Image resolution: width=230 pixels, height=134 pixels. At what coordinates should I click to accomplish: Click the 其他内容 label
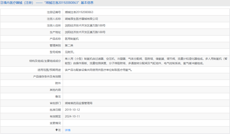[x=55, y=90]
